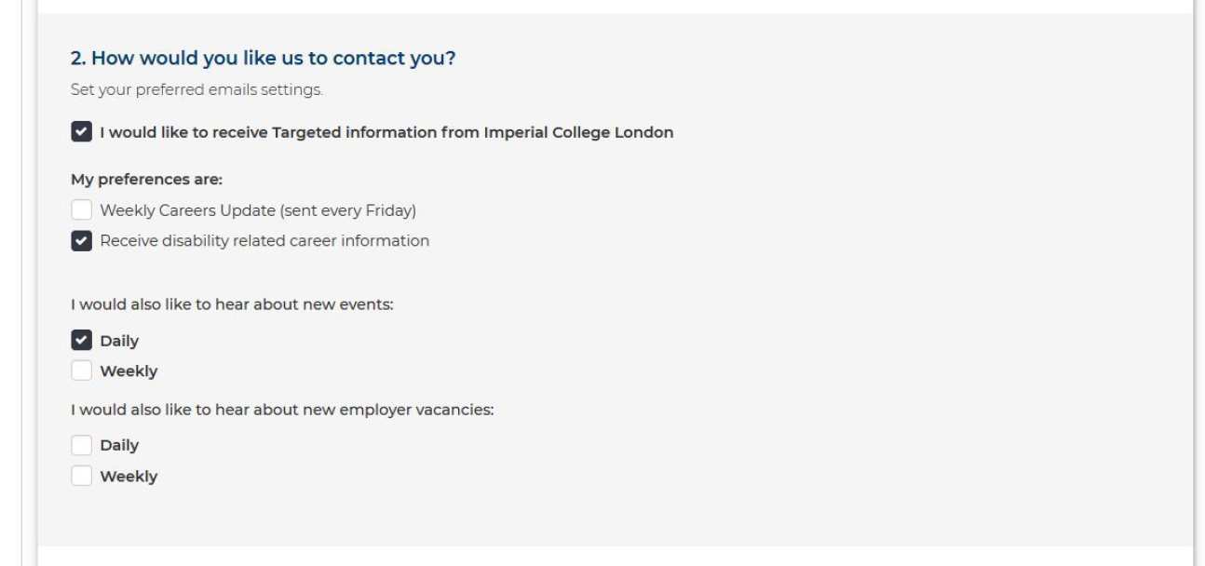Tick the Weekly checkbox for employer vacancies
The image size is (1205, 566).
point(82,477)
